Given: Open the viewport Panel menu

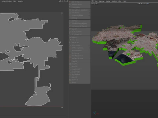Looking at the screenshot, I should pyautogui.click(x=124, y=1).
